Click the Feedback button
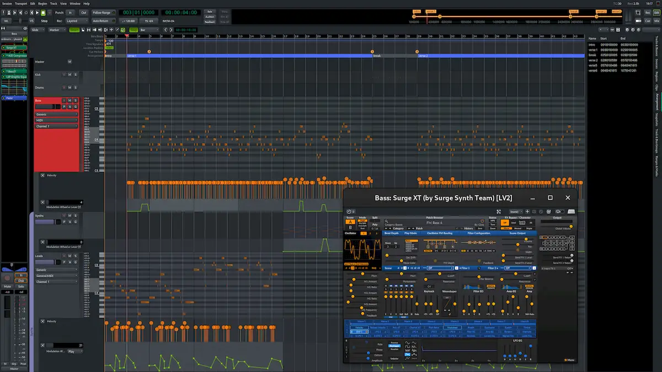 click(210, 22)
